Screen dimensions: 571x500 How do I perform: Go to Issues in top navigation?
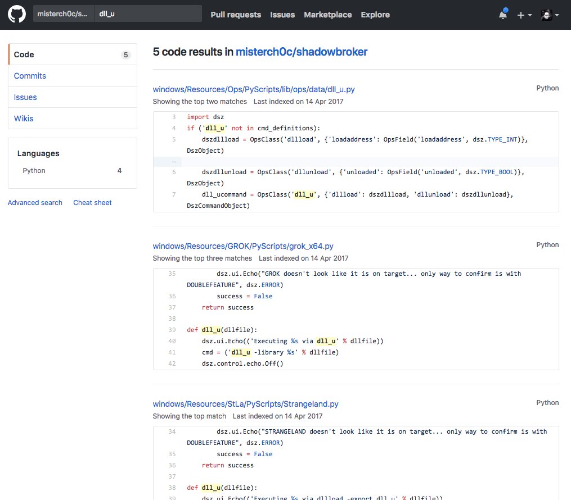(x=282, y=15)
